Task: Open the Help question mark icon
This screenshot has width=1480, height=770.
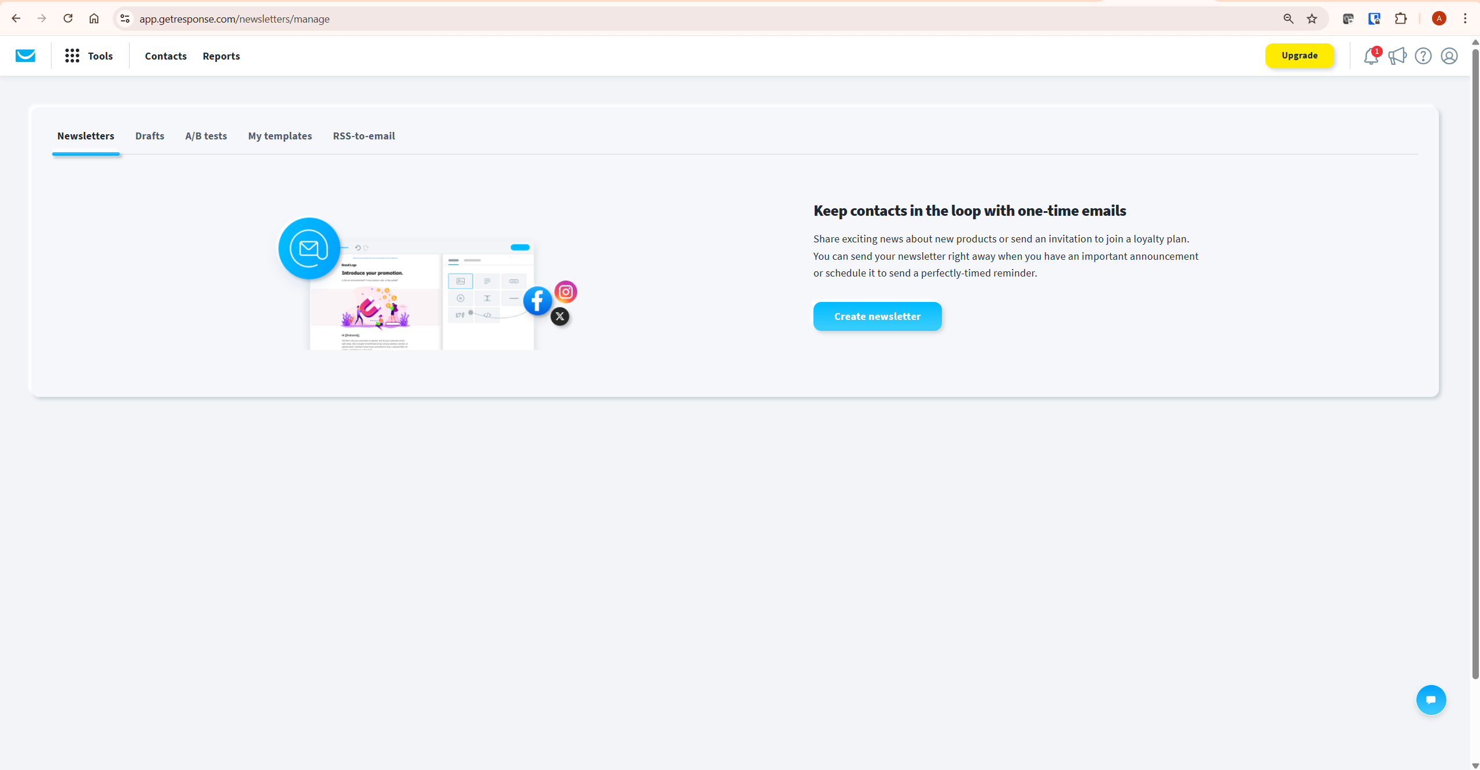Action: pyautogui.click(x=1423, y=56)
